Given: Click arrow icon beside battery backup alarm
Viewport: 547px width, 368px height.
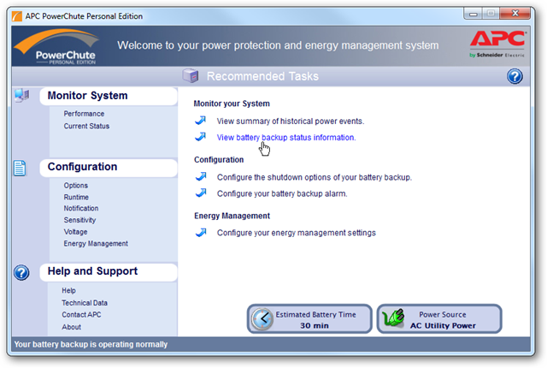Looking at the screenshot, I should click(x=201, y=193).
